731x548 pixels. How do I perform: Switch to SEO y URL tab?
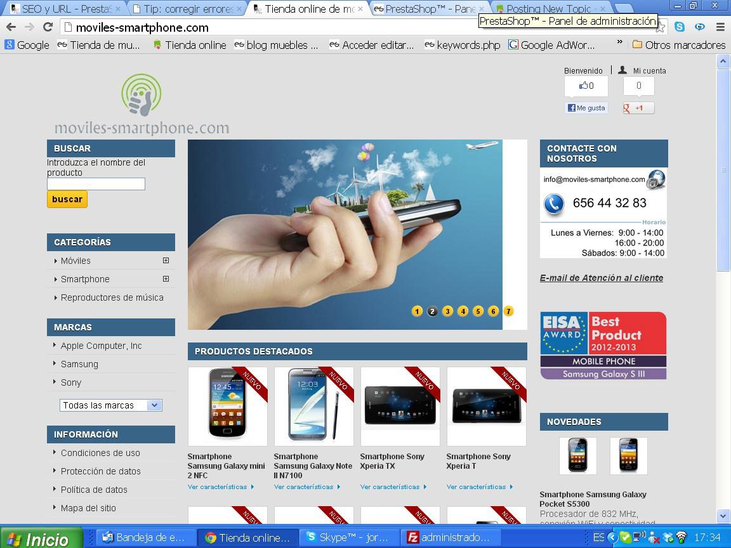point(65,8)
